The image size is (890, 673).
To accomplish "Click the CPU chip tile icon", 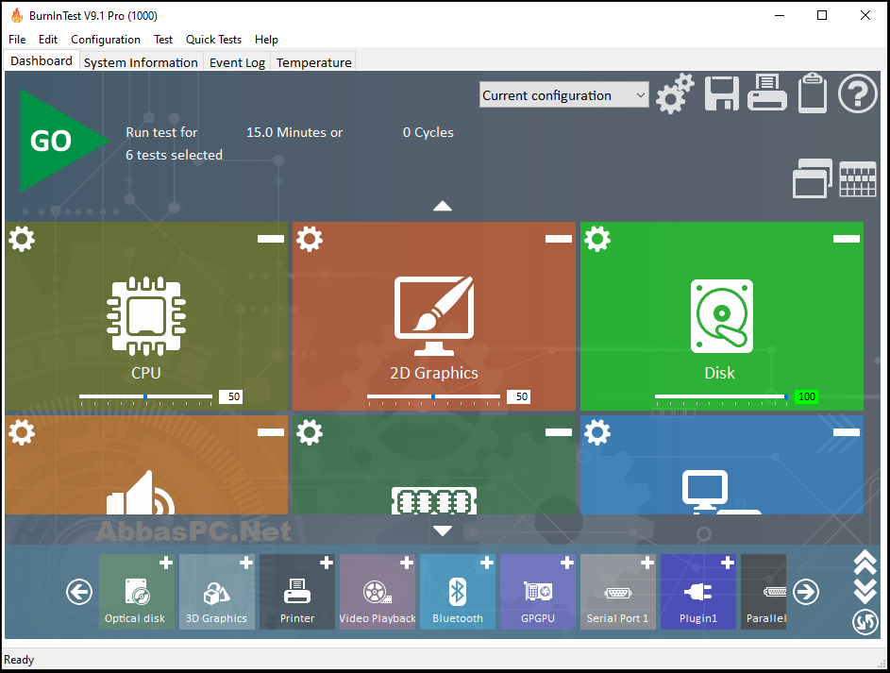I will pos(146,315).
